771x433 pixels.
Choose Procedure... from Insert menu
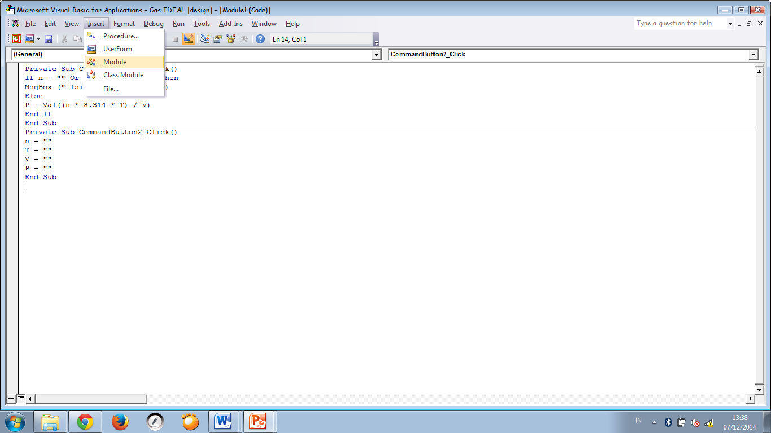click(124, 36)
